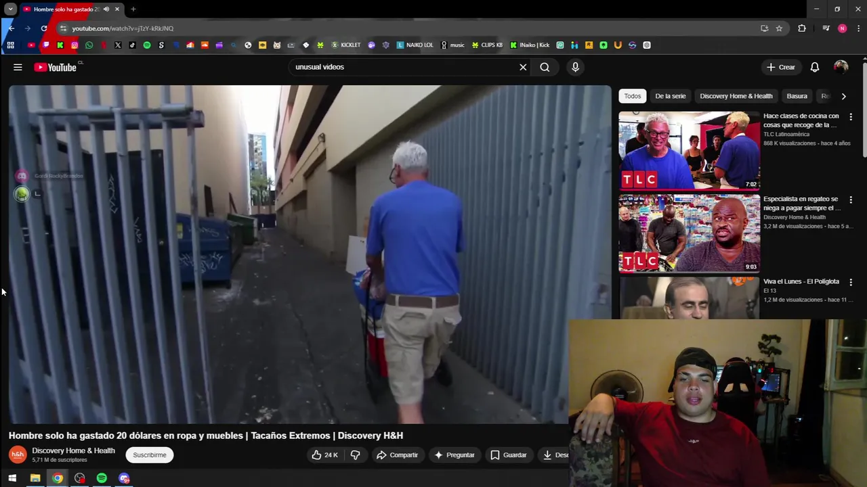Mute the tab via speaker icon
This screenshot has width=867, height=487.
106,9
